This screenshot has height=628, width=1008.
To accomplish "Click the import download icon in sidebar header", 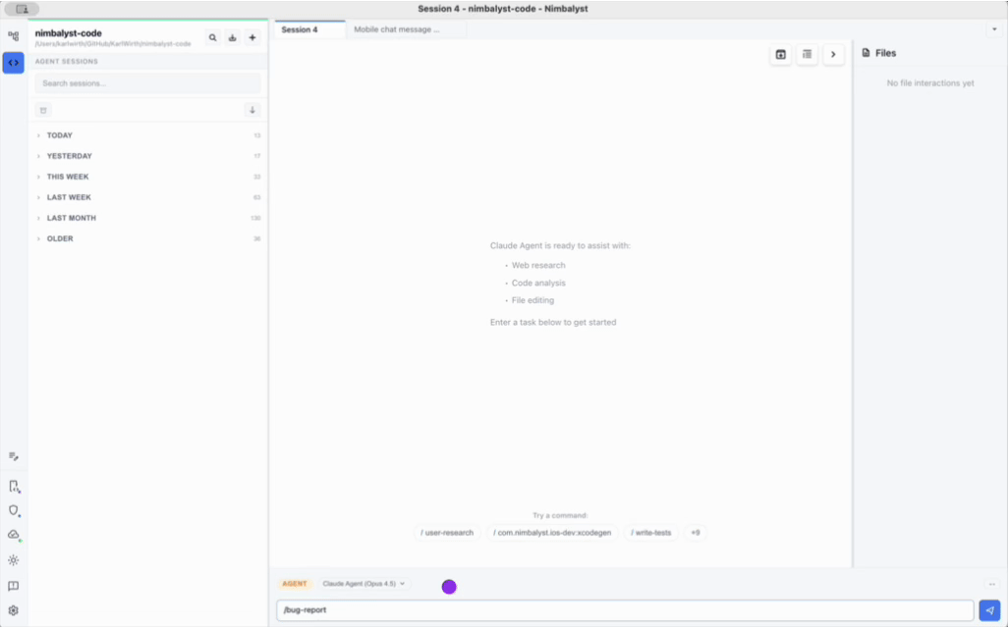I will (x=233, y=38).
